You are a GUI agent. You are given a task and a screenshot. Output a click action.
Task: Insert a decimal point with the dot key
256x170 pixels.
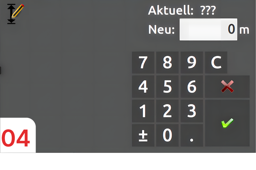tap(192, 135)
